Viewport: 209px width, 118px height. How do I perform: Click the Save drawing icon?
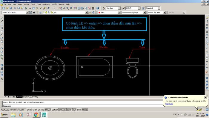click(x=11, y=8)
